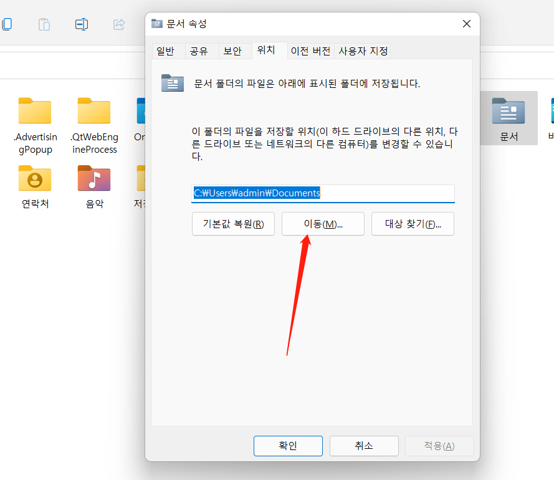Click the folder icon in the dialog header
Screen dimensions: 554x480
tap(156, 24)
